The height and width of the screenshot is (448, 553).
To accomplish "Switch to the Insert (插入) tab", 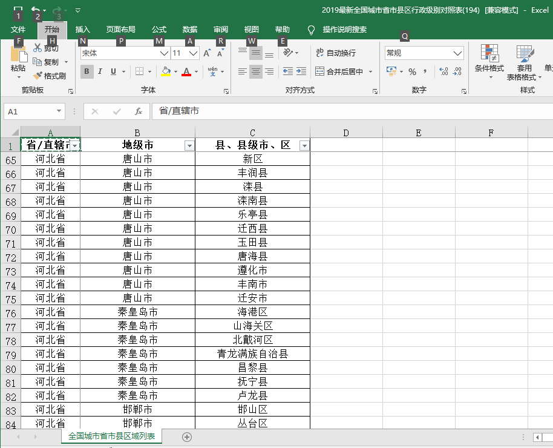I will (x=83, y=29).
